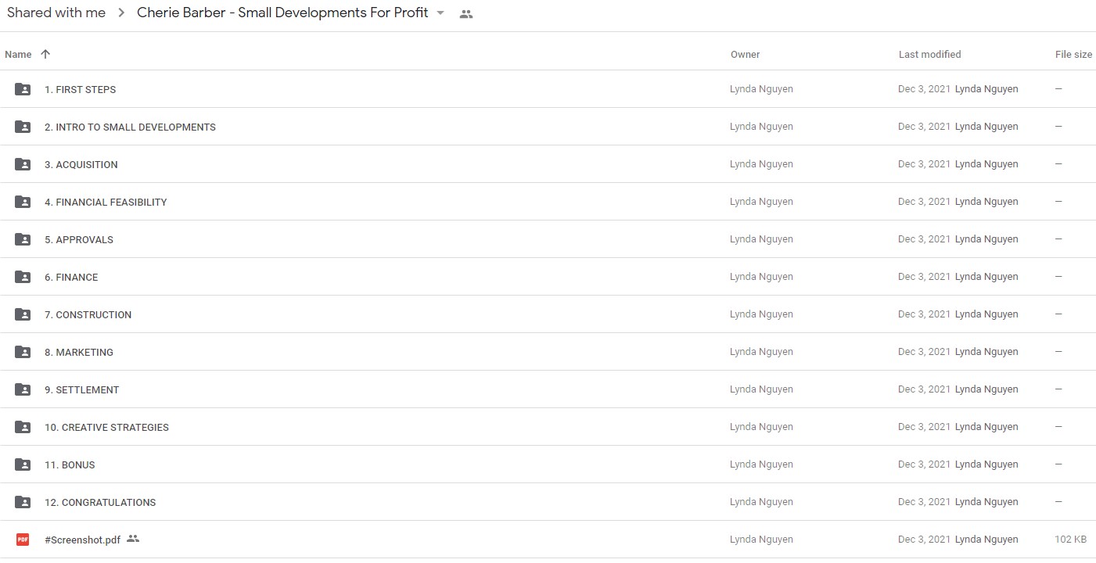Select the folder icon for 4. FINANCIAL FEASIBILITY
The width and height of the screenshot is (1096, 563).
[x=23, y=202]
